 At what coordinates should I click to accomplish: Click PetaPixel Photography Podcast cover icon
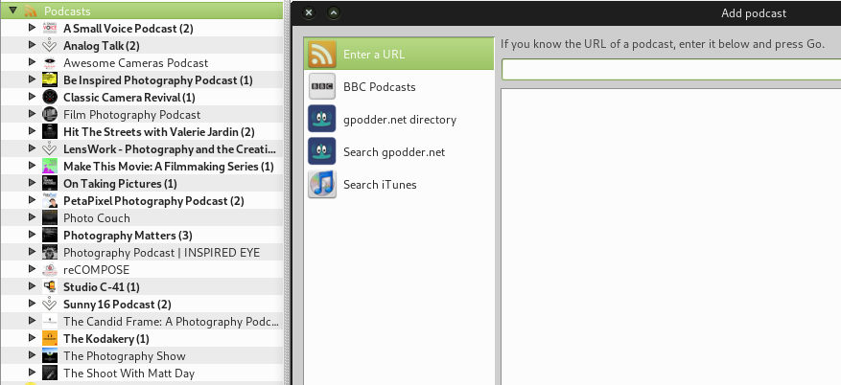point(49,200)
